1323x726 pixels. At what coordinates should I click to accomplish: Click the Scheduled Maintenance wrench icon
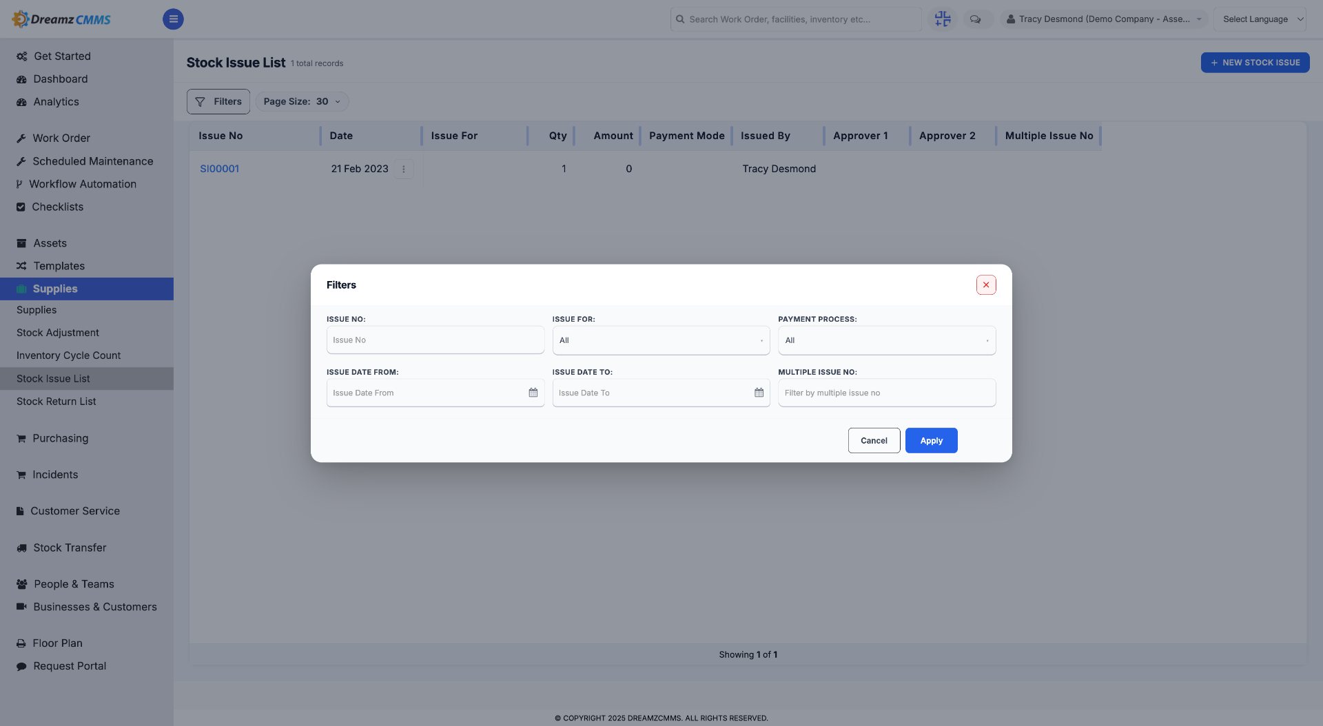[21, 161]
